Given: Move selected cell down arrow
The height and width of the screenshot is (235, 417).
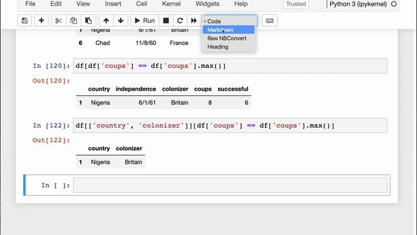Looking at the screenshot, I should (x=121, y=20).
